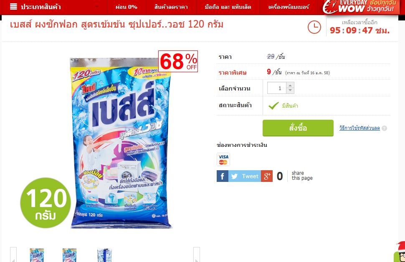The width and height of the screenshot is (405, 262).
Task: Decrease quantity with the down arrow
Action: click(290, 91)
